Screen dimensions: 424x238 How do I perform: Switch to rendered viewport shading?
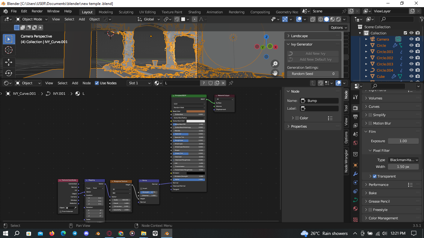pyautogui.click(x=338, y=19)
